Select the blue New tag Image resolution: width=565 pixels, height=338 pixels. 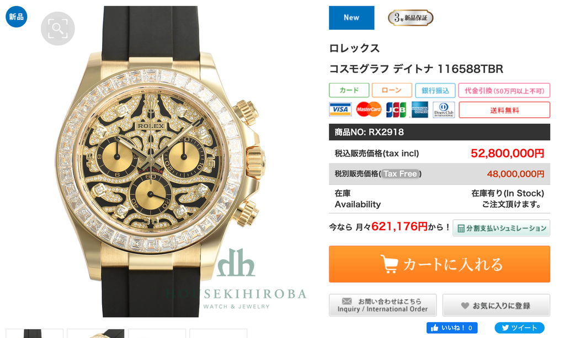(x=351, y=18)
